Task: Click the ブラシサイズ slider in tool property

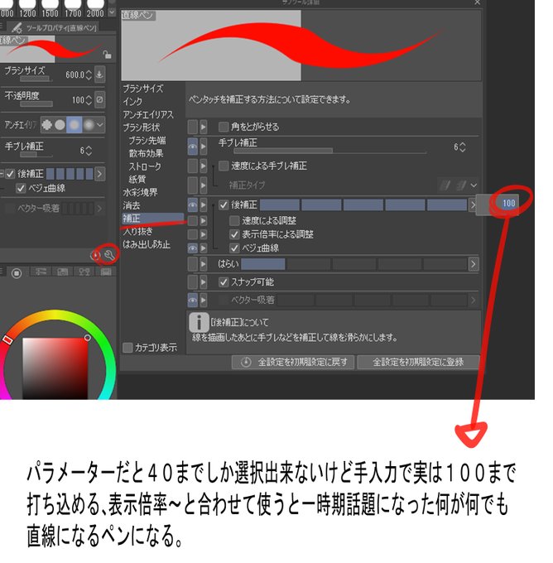Action: tap(36, 79)
